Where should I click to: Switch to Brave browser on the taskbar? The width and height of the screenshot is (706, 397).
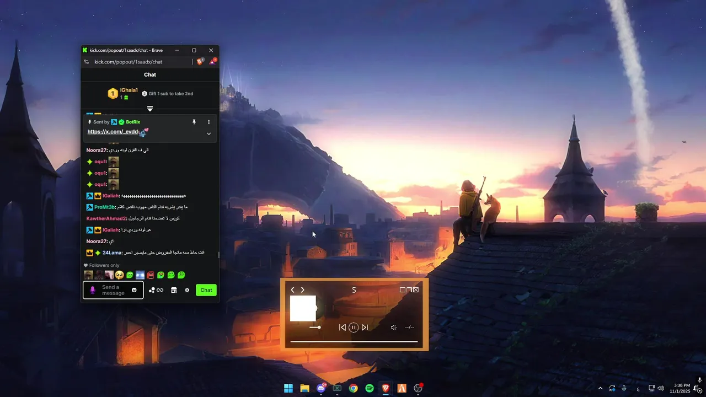[386, 388]
